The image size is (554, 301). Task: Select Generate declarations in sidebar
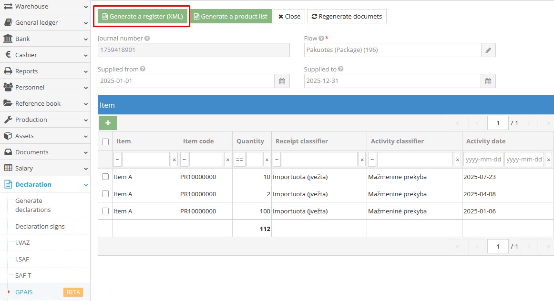point(32,205)
